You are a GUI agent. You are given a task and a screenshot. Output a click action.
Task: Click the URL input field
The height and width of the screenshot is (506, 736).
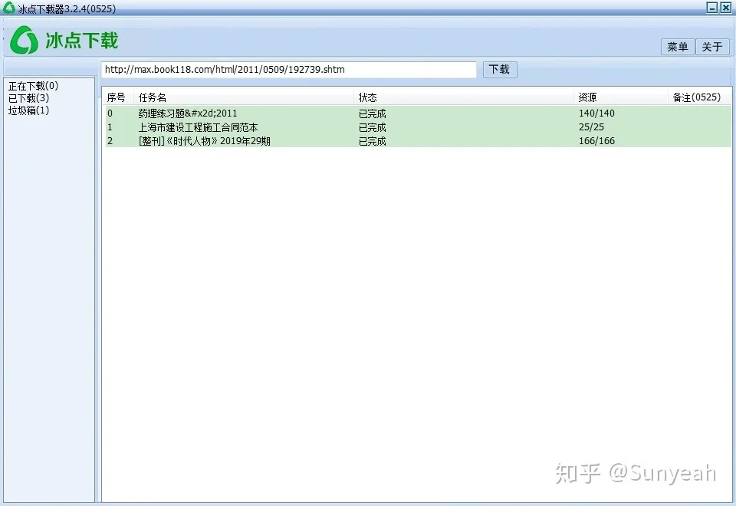[287, 69]
